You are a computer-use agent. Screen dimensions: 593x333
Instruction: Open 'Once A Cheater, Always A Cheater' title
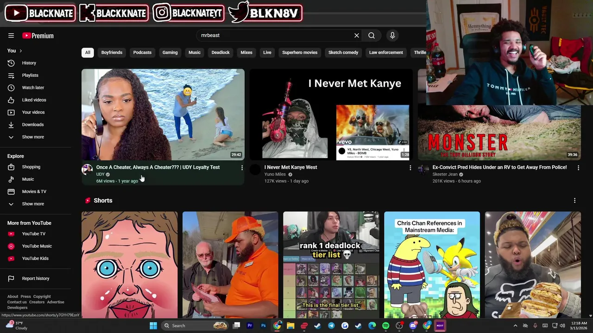(x=158, y=167)
